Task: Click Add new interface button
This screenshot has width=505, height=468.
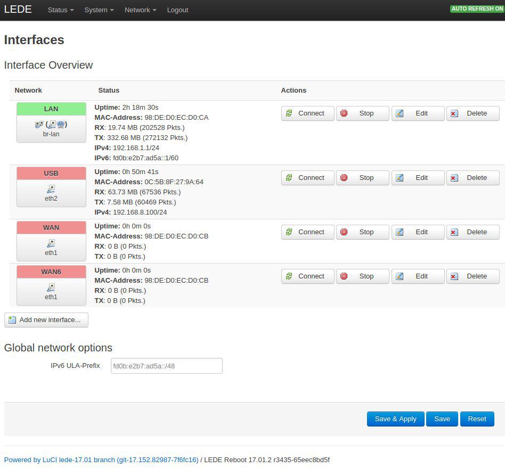Action: 46,320
